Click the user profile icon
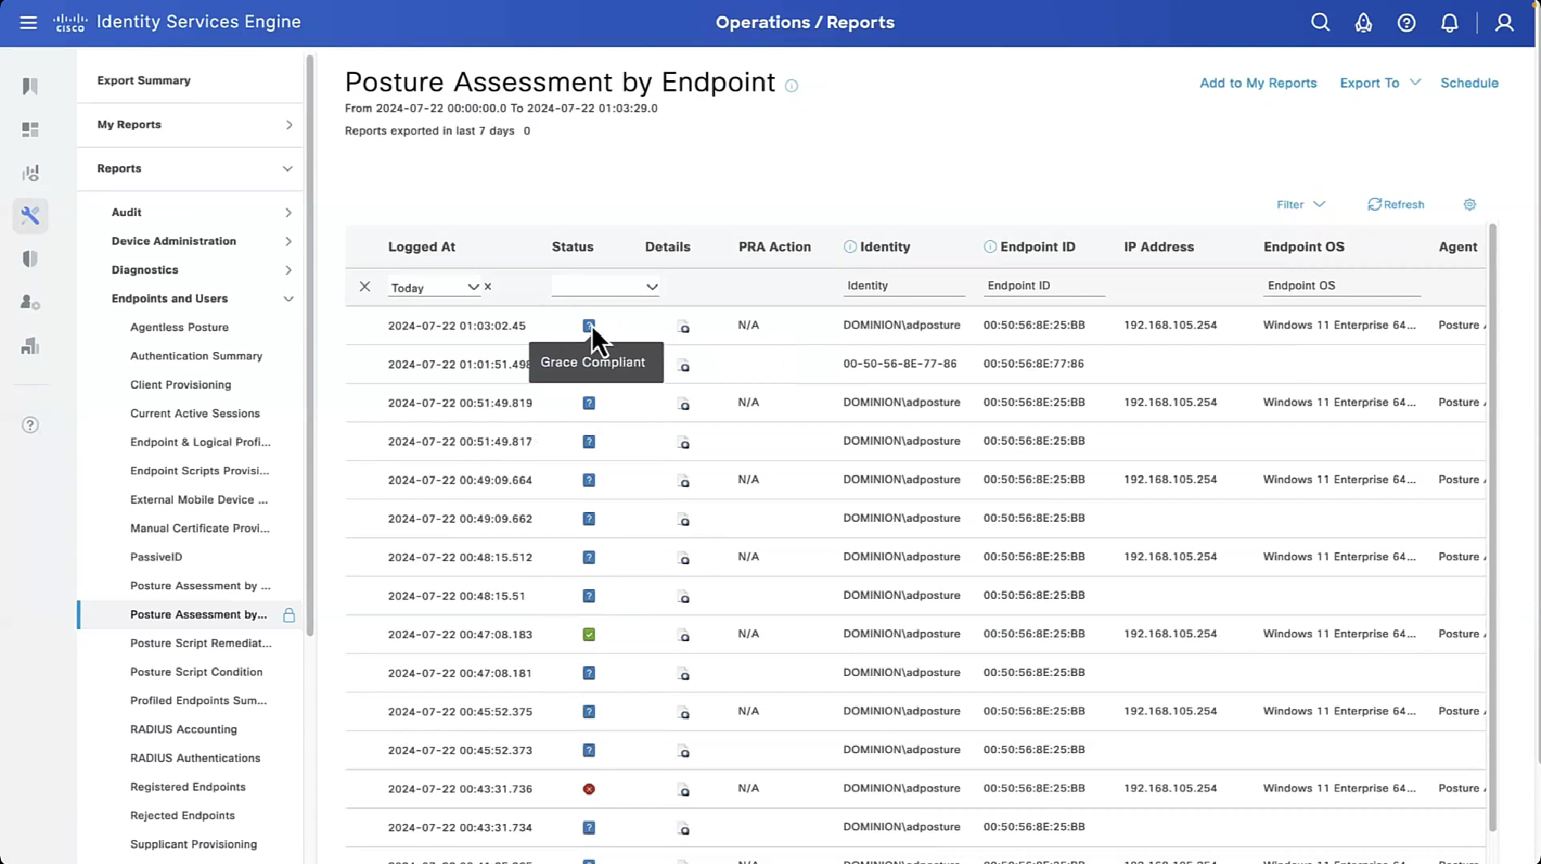The height and width of the screenshot is (864, 1541). point(1503,23)
